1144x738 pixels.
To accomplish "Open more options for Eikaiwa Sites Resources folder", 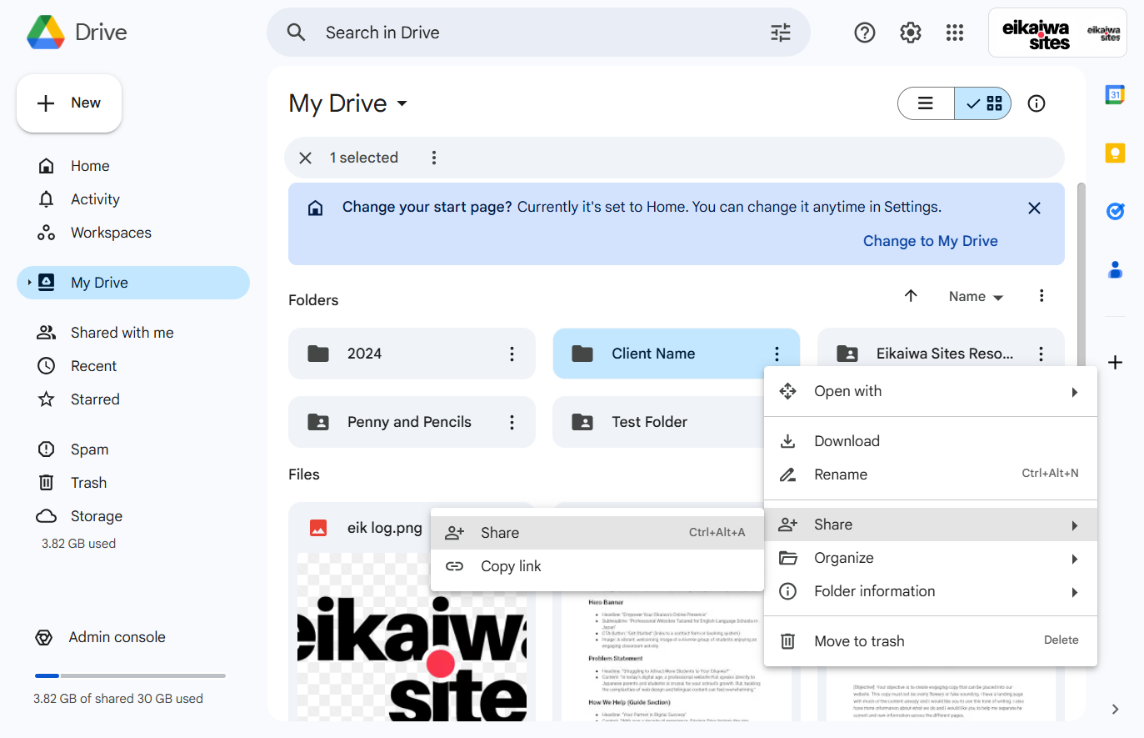I will coord(1041,354).
